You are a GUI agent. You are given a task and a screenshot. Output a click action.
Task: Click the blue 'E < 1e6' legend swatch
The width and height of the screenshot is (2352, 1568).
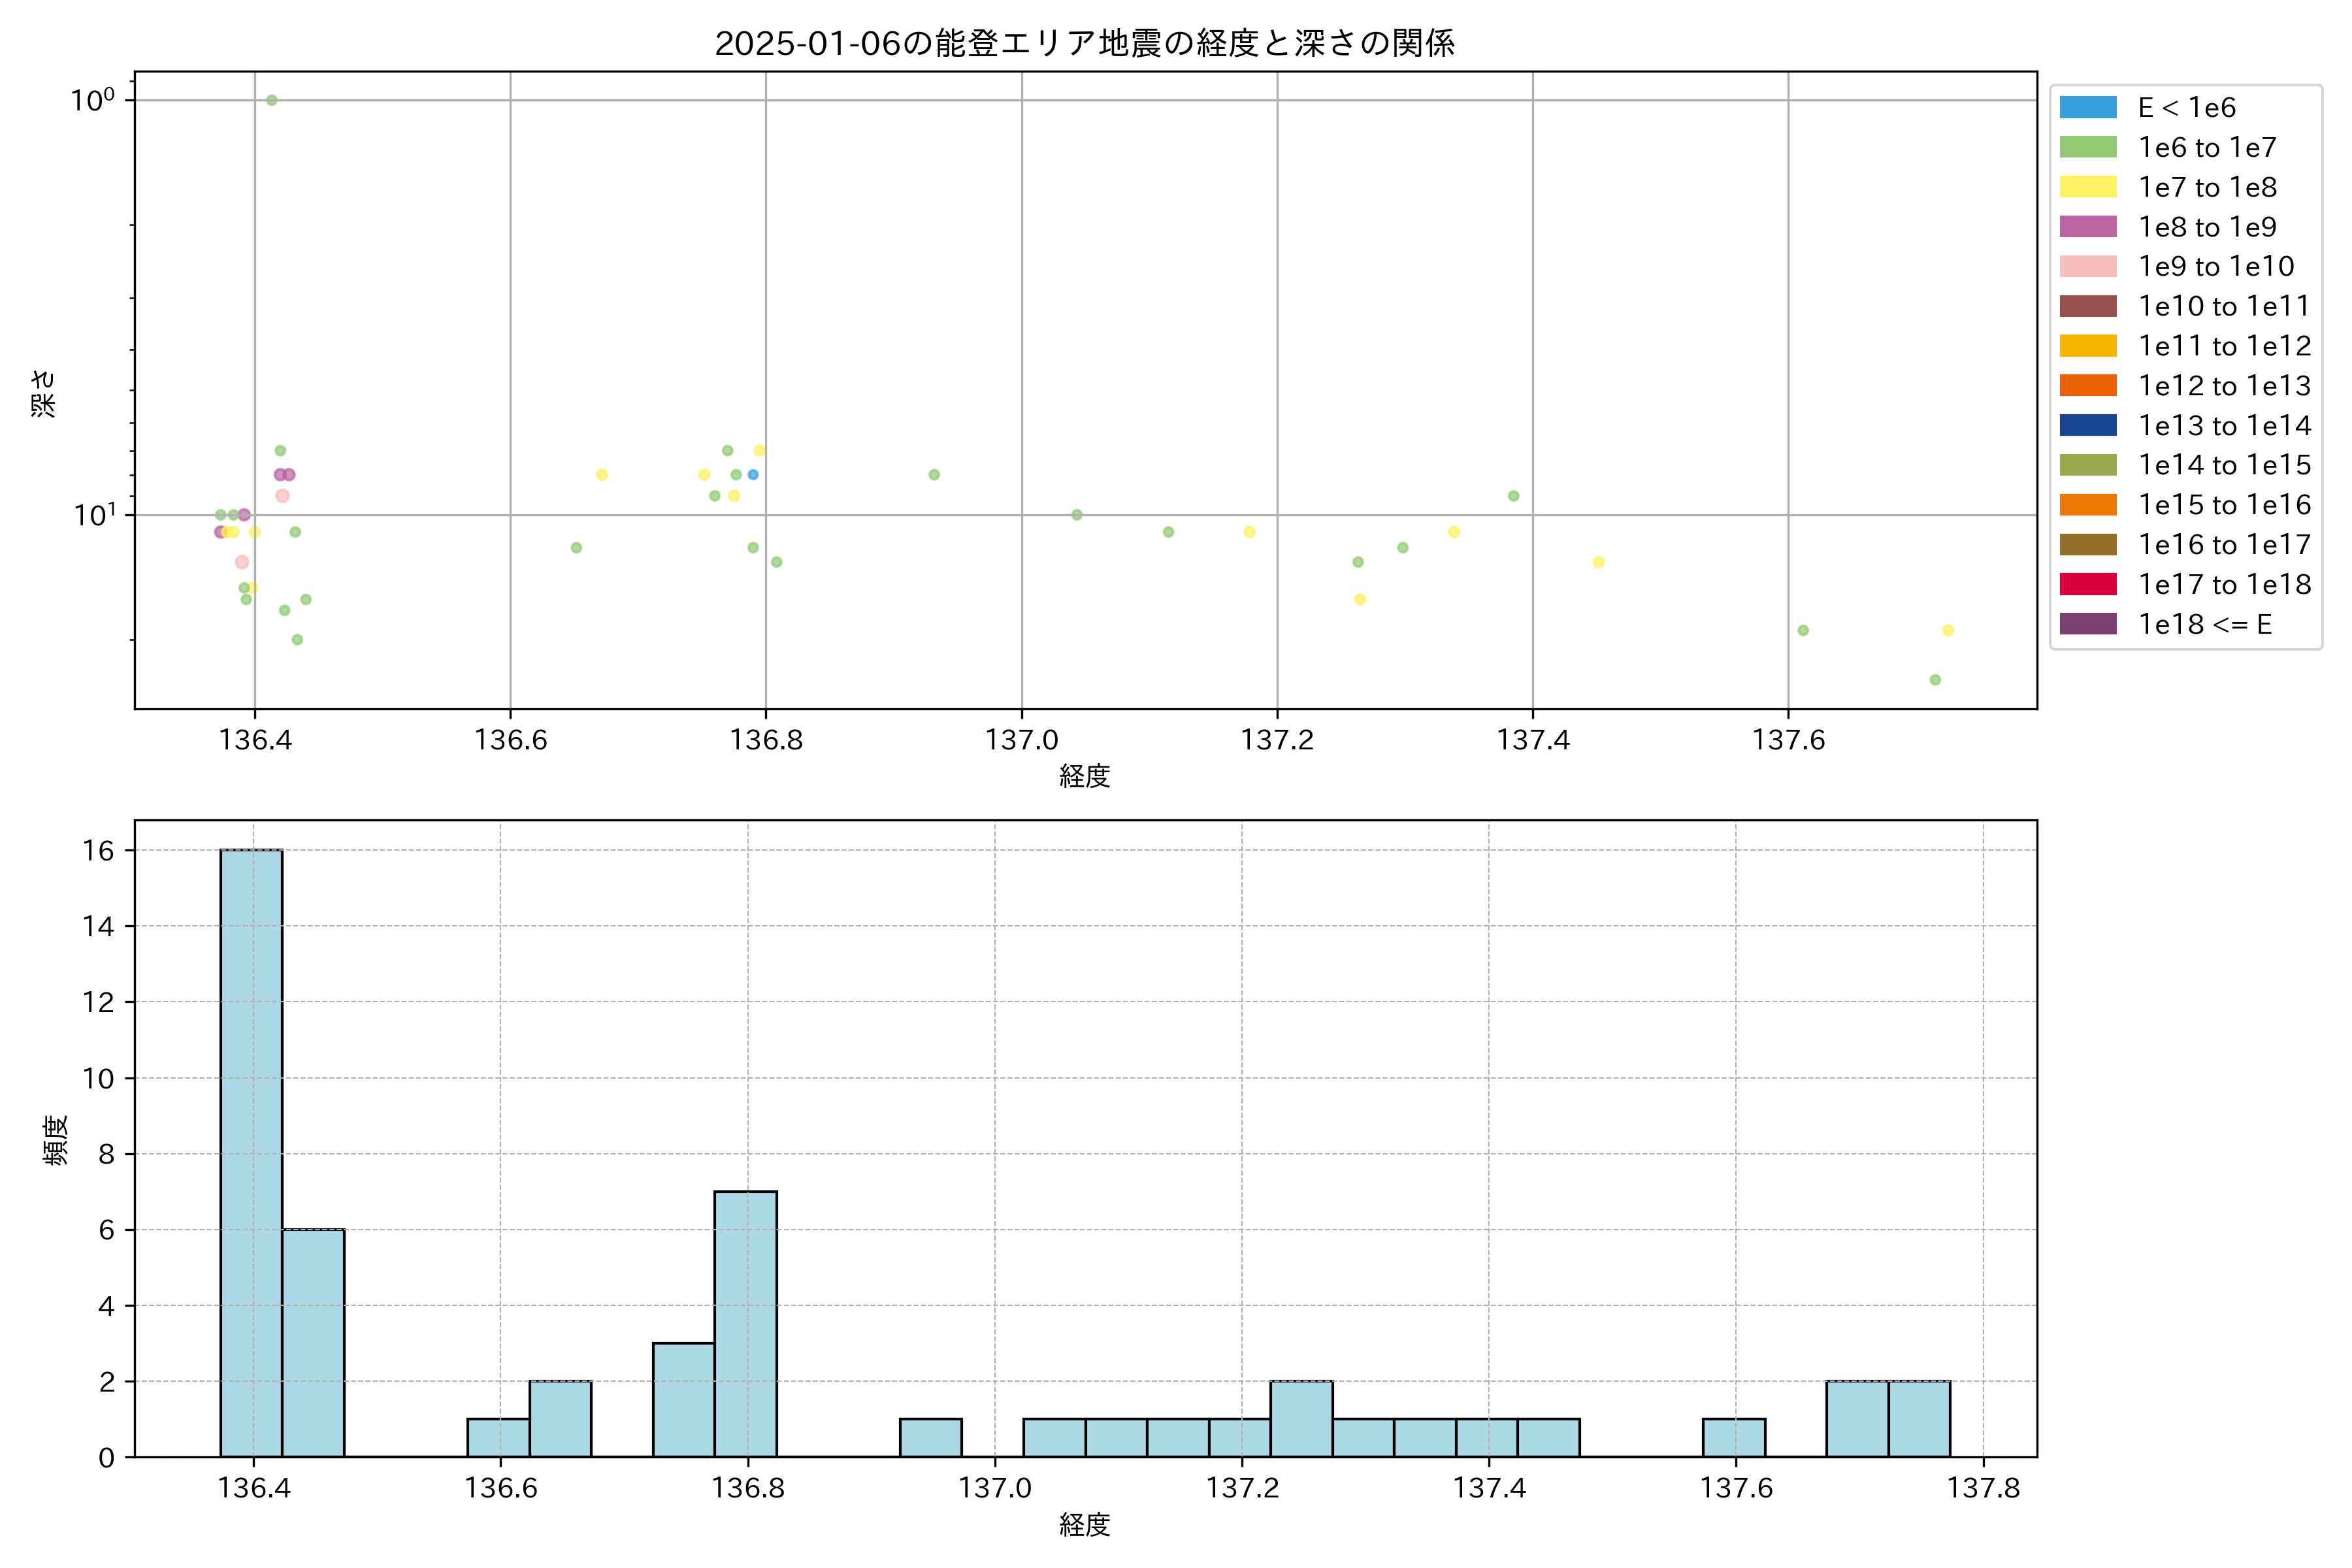2087,108
